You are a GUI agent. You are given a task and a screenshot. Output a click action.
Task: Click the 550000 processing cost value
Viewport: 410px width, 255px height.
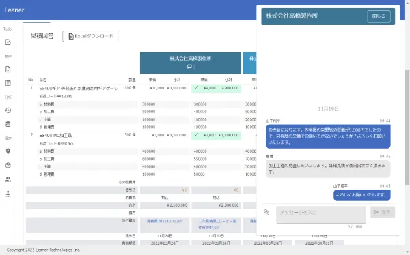200,159
